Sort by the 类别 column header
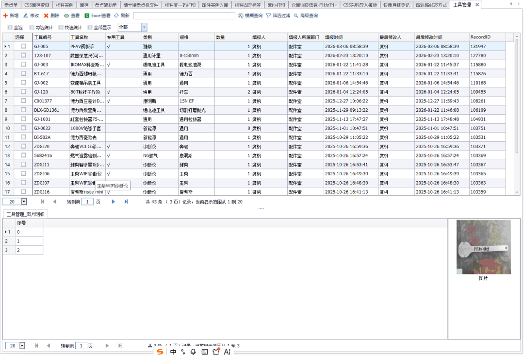 click(x=160, y=37)
